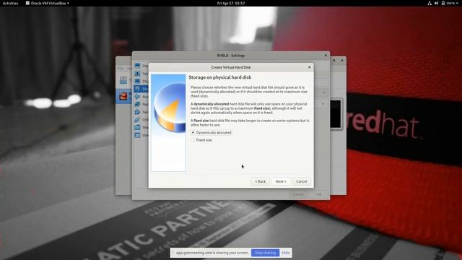Click the volume icon in the top bar
This screenshot has height=260, width=462.
coord(436,3)
